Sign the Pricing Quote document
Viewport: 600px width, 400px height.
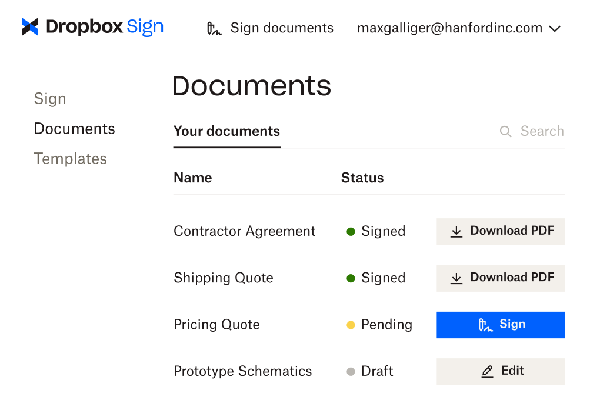pyautogui.click(x=501, y=324)
